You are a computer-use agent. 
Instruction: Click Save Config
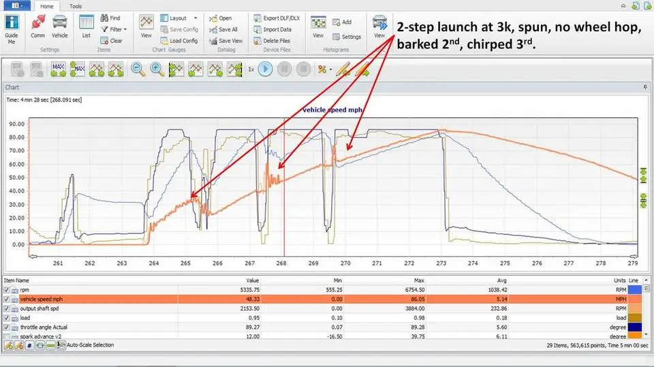click(x=179, y=29)
